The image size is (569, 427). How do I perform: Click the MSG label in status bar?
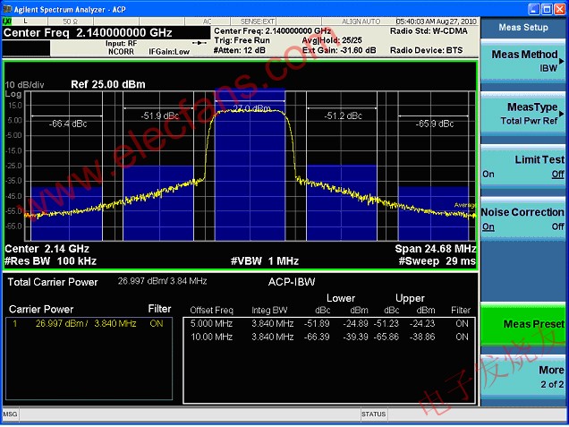(x=10, y=414)
